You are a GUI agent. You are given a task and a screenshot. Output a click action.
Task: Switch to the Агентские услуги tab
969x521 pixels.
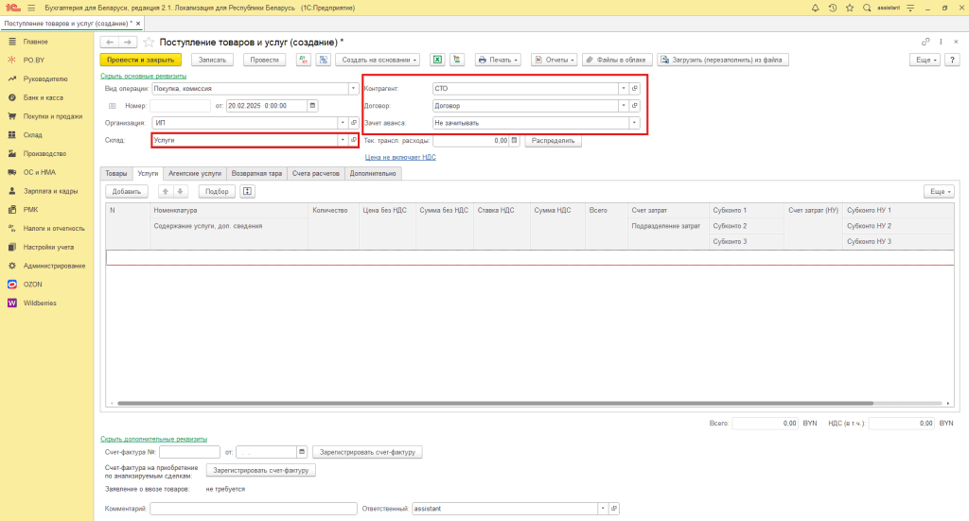[195, 173]
